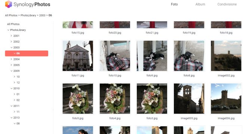Click the foto9.jpg file name
The width and height of the screenshot is (243, 134).
point(152,76)
